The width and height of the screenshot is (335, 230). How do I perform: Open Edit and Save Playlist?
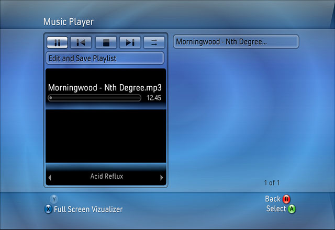pos(105,58)
